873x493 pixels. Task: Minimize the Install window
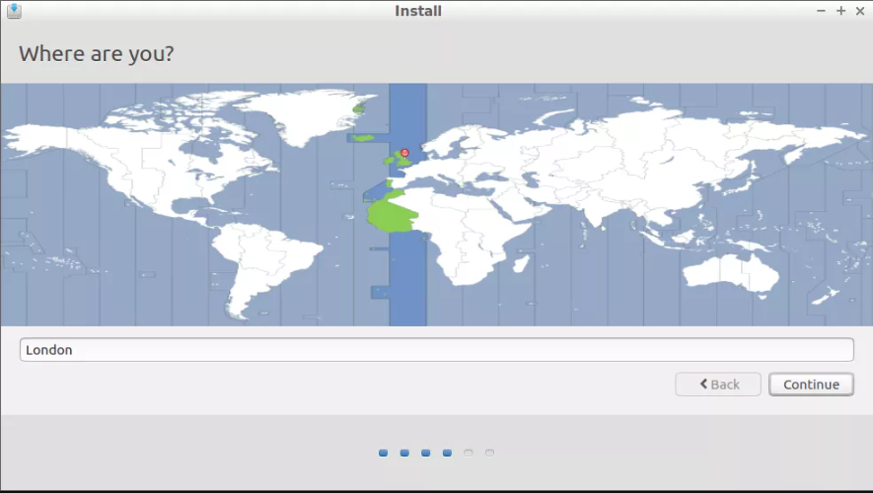[821, 11]
